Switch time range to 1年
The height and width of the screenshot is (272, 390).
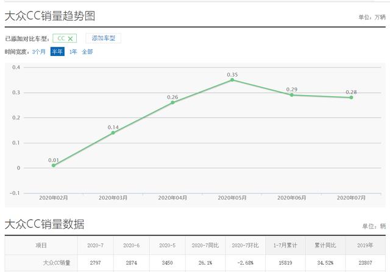pos(73,52)
